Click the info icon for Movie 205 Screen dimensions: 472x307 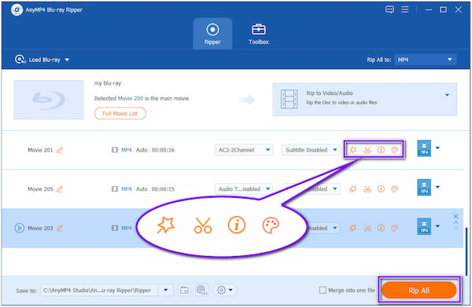click(381, 189)
